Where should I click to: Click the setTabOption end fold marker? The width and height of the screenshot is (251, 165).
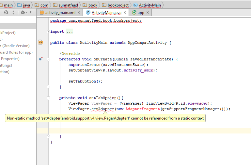48,137
